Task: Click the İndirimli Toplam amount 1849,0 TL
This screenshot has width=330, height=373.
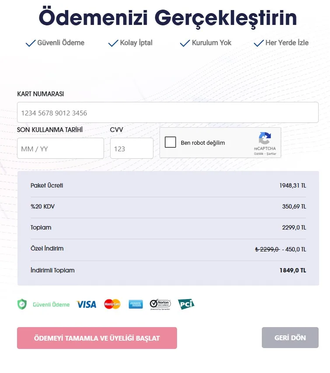Action: coord(293,270)
